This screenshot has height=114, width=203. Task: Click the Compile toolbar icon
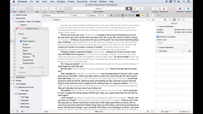(x=155, y=9)
